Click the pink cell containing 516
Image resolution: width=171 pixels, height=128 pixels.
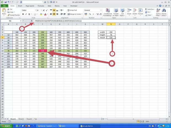coord(42,51)
